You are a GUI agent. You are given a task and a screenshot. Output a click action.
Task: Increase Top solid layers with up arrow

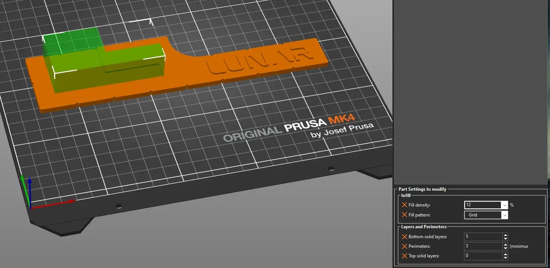tap(505, 254)
